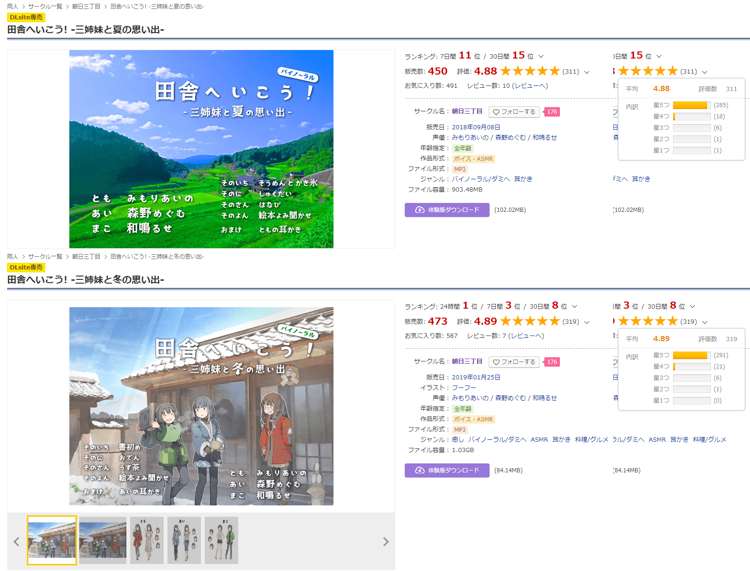Viewport: 750px width, 571px height.
Task: Open voice actor 和鳴るせ on winter product
Action: [545, 398]
